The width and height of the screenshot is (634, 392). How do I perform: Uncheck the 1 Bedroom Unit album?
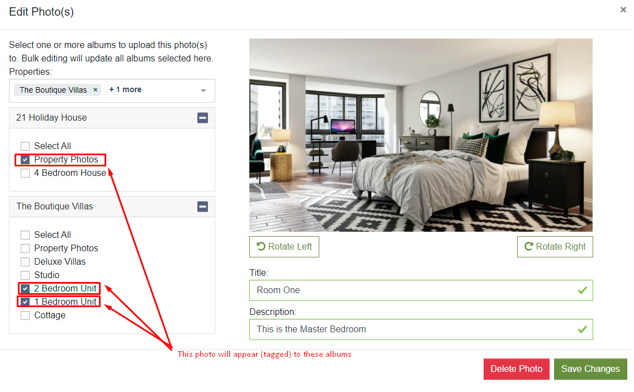[25, 302]
